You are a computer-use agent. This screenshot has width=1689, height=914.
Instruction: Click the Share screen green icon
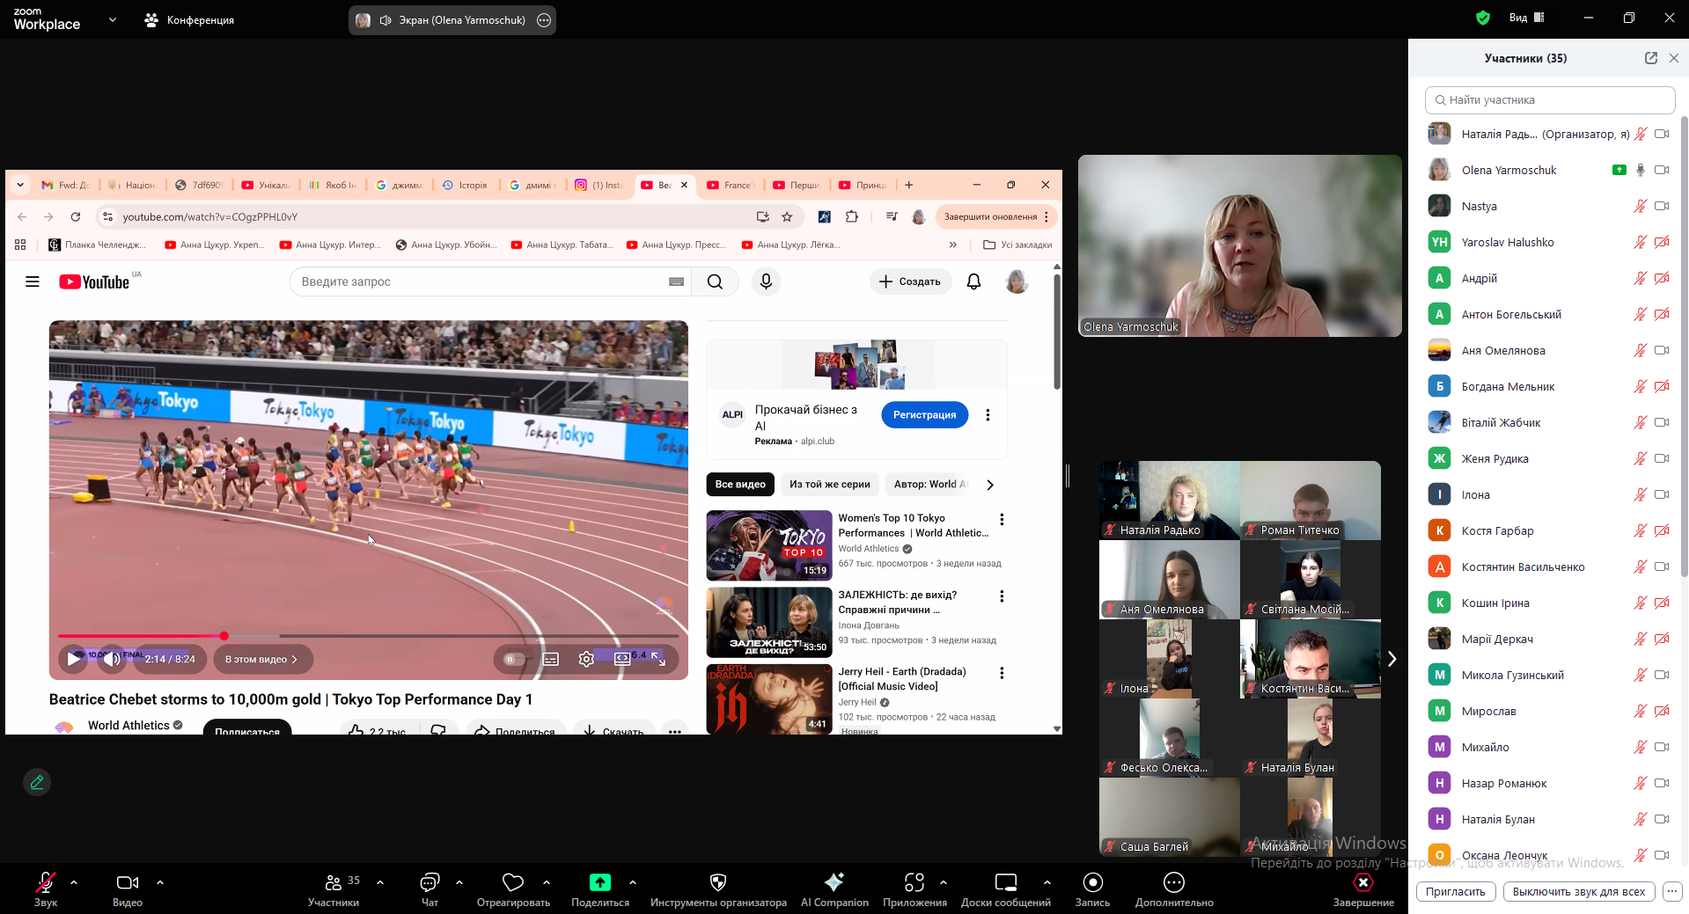click(599, 882)
